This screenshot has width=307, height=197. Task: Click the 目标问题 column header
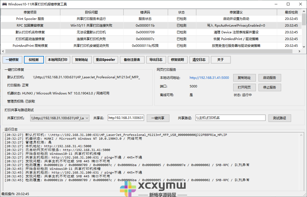tap(92, 12)
